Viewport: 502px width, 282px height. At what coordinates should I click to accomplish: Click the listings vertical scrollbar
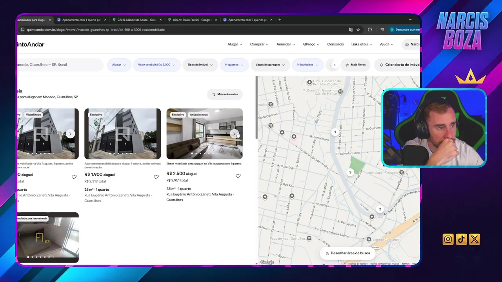[x=256, y=108]
